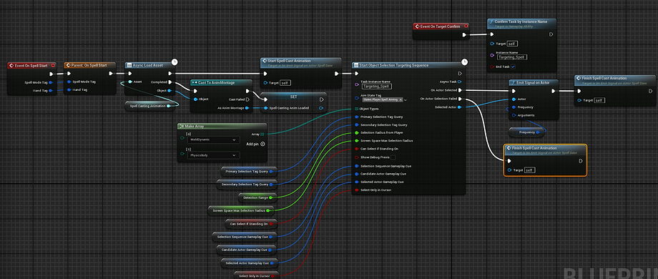The image size is (658, 279).
Task: Click the Can Select if Standing On input pin
Action: pyautogui.click(x=357, y=149)
